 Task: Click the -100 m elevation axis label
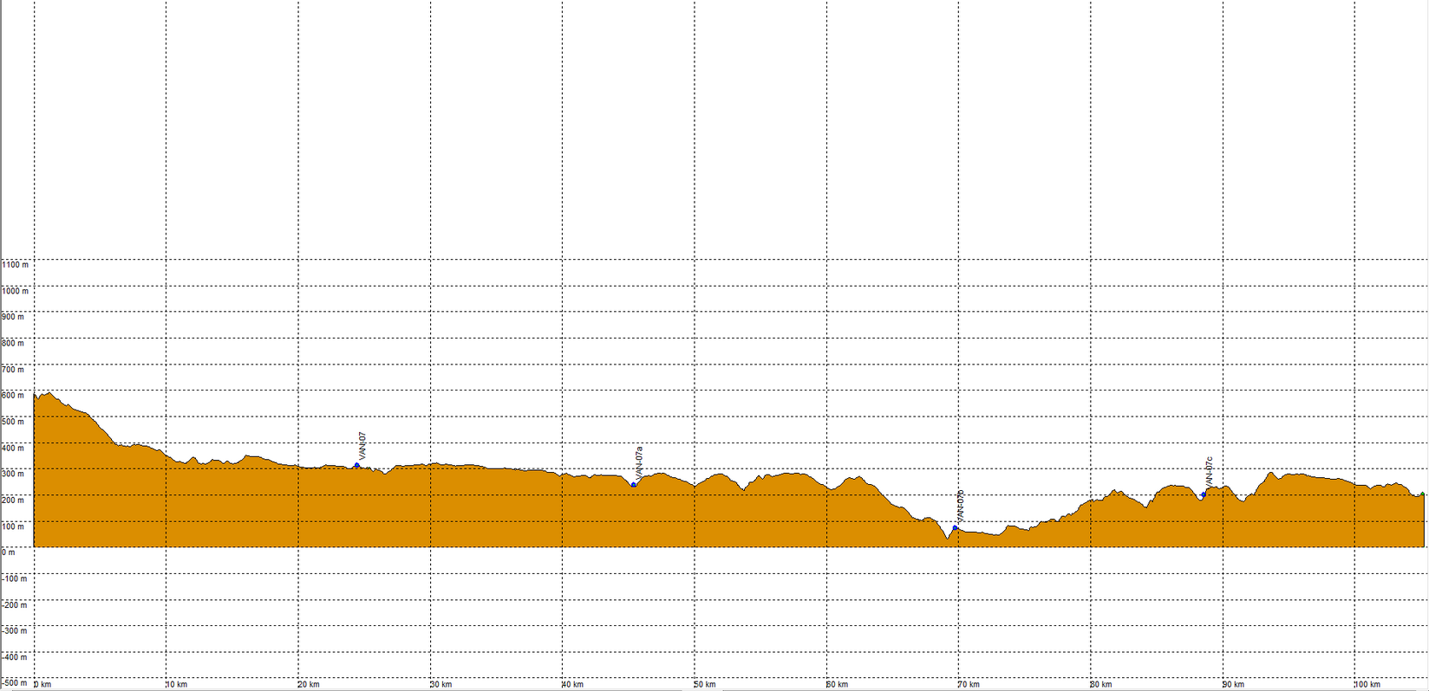click(15, 578)
